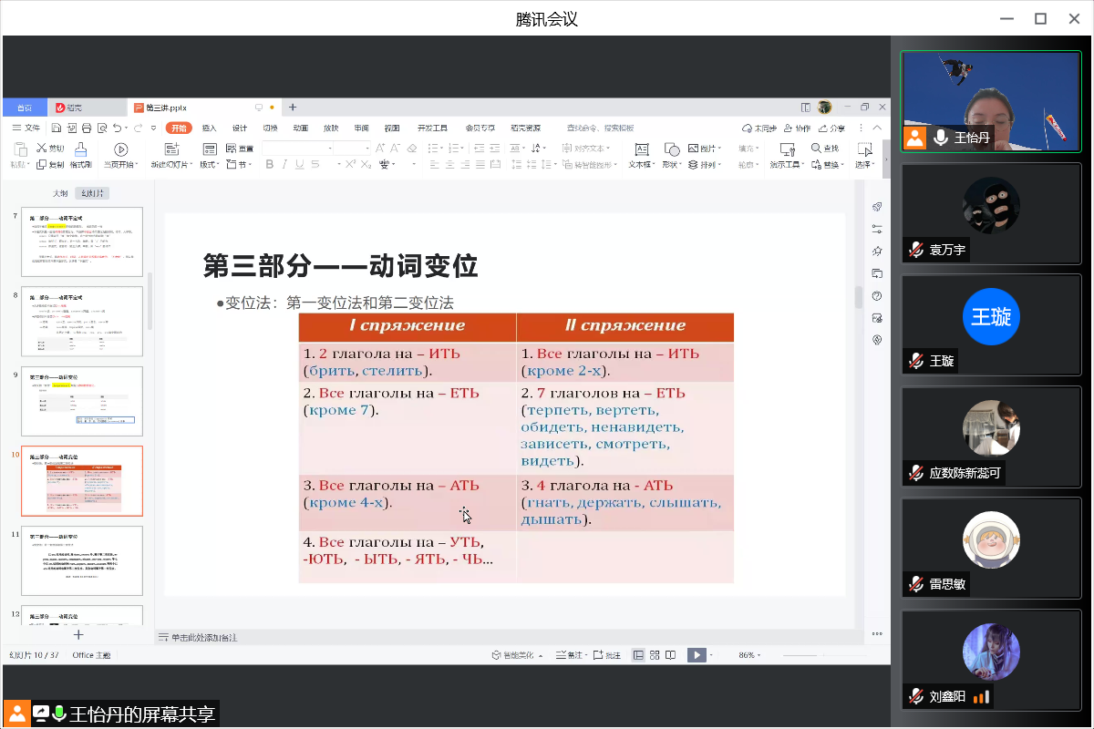Viewport: 1094px width, 729px height.
Task: Click the Presentation Tools (演示工具) icon
Action: 786,149
